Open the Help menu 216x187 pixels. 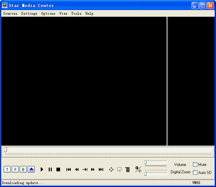click(89, 13)
